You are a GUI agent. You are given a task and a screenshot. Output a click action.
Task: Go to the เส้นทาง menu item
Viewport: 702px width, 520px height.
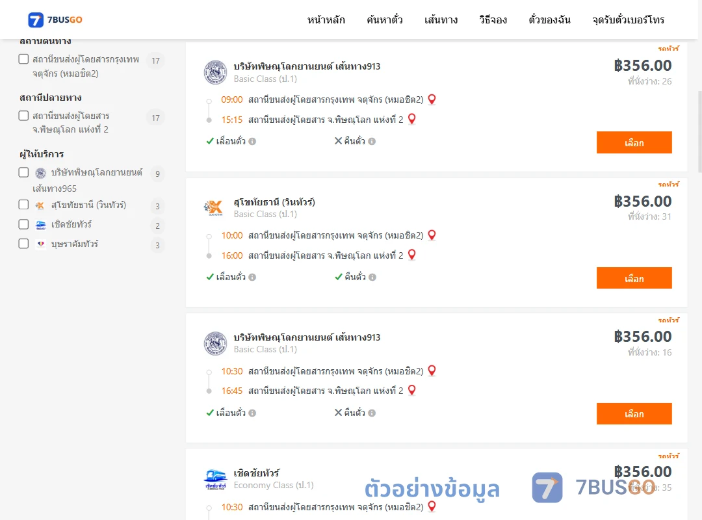coord(441,19)
